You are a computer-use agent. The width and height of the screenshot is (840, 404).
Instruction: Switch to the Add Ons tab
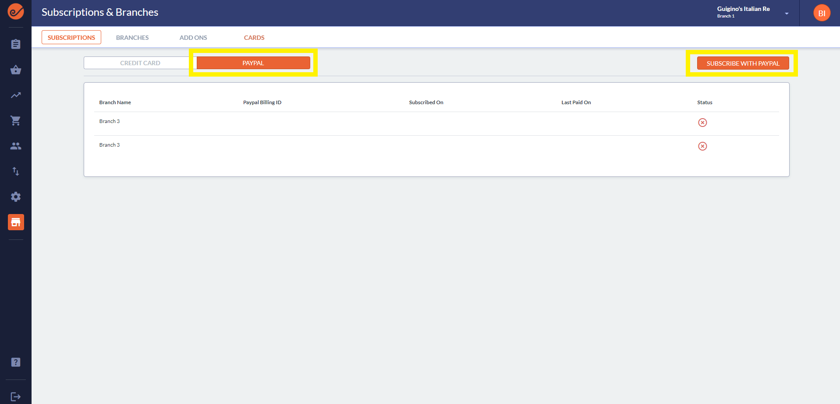(x=193, y=38)
